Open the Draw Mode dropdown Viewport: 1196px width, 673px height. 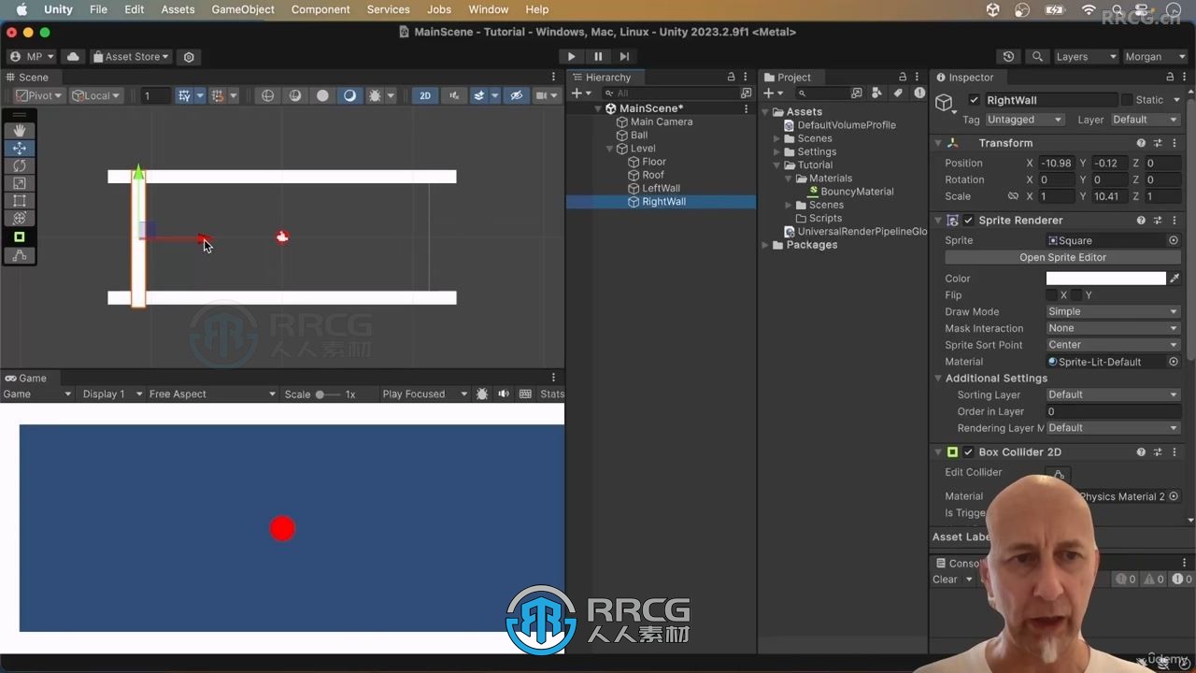[x=1113, y=312]
